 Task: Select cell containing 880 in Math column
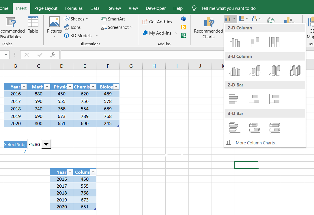coord(38,94)
